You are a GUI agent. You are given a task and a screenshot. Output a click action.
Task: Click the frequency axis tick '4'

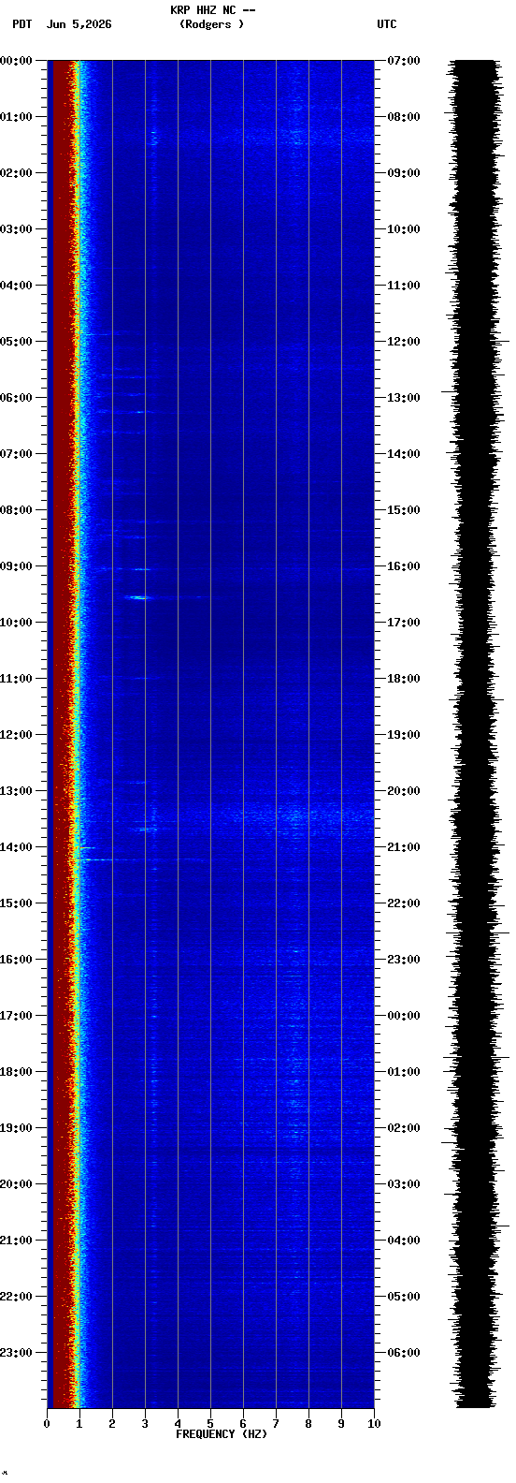tap(178, 1424)
